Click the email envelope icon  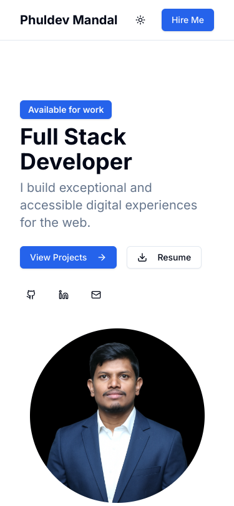(96, 295)
